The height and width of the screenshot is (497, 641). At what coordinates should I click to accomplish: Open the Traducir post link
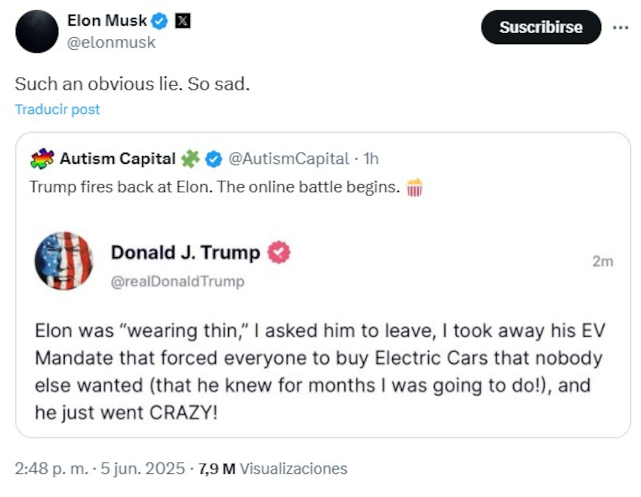point(58,109)
